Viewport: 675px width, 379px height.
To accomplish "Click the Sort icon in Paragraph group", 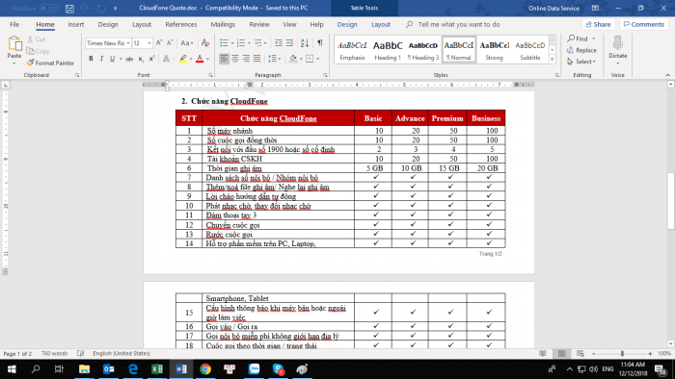I will click(305, 42).
